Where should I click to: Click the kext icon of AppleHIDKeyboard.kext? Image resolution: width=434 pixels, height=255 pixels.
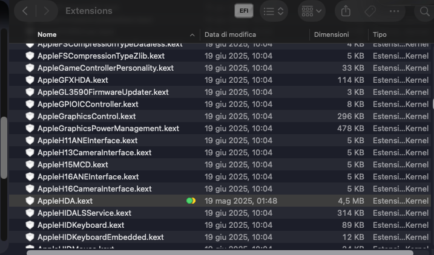(x=30, y=225)
